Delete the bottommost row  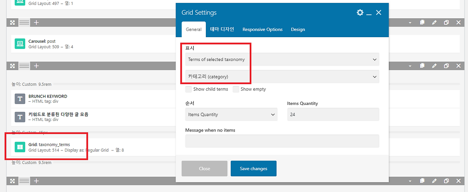click(458, 181)
